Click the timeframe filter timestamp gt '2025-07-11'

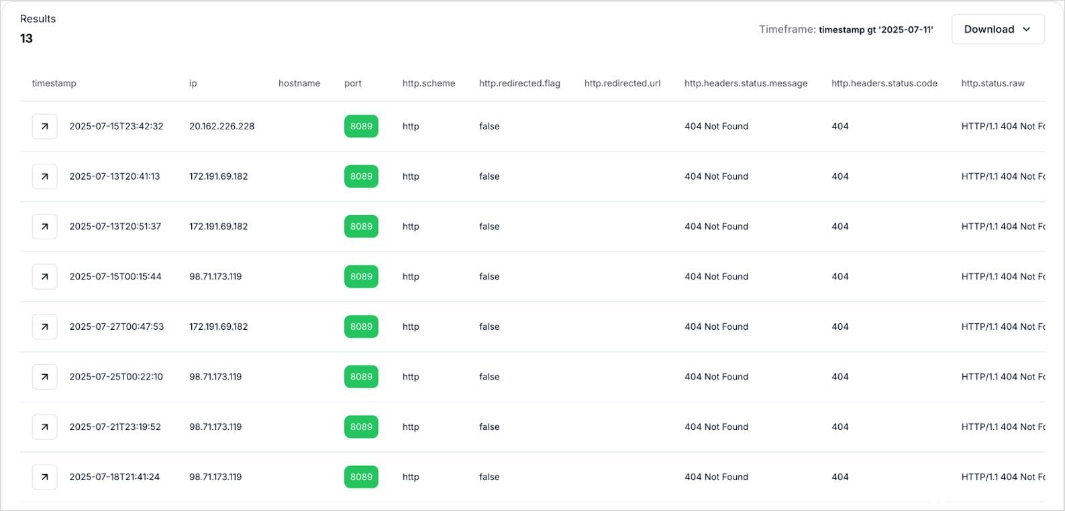coord(875,30)
